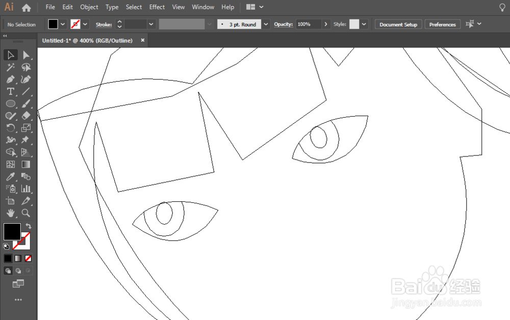Image resolution: width=510 pixels, height=320 pixels.
Task: Collapse the toolbar with double-arrow
Action: coord(5,36)
